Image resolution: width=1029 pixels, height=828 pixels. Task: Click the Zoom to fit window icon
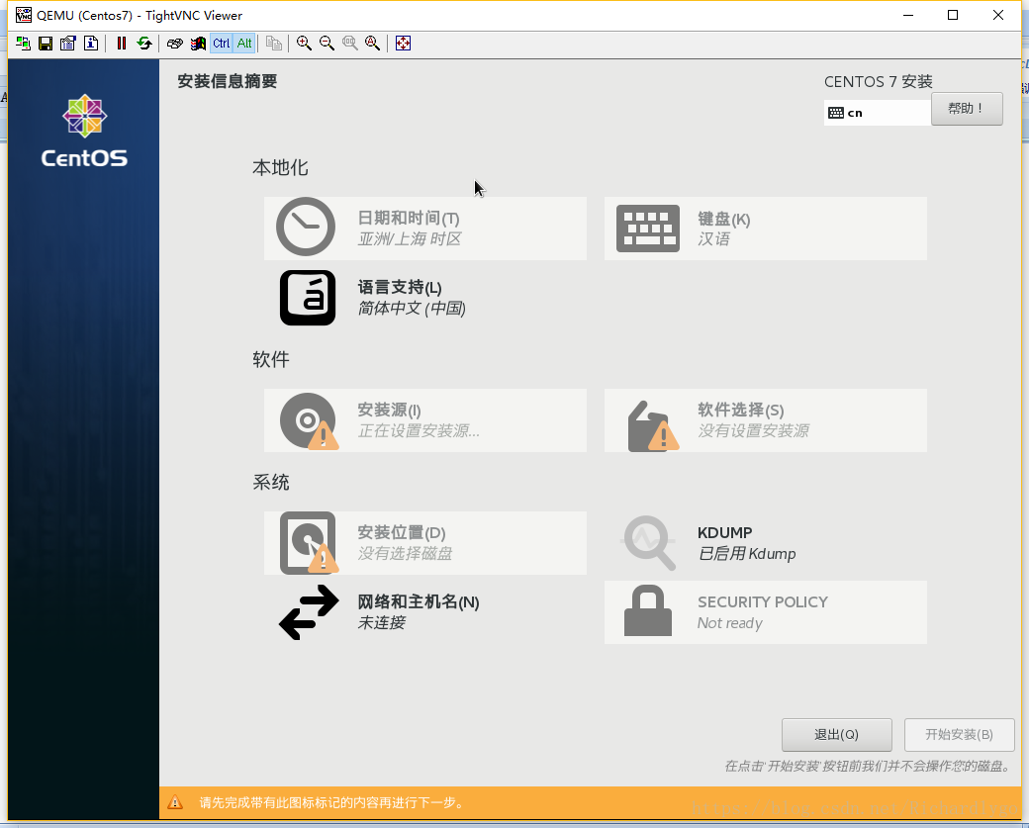click(373, 44)
